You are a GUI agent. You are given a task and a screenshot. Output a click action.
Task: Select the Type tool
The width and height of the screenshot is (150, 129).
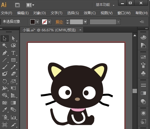tap(13, 53)
